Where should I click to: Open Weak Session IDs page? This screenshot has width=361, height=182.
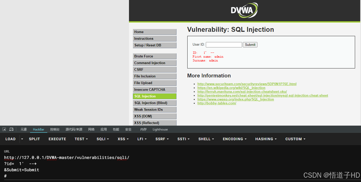tap(155, 109)
